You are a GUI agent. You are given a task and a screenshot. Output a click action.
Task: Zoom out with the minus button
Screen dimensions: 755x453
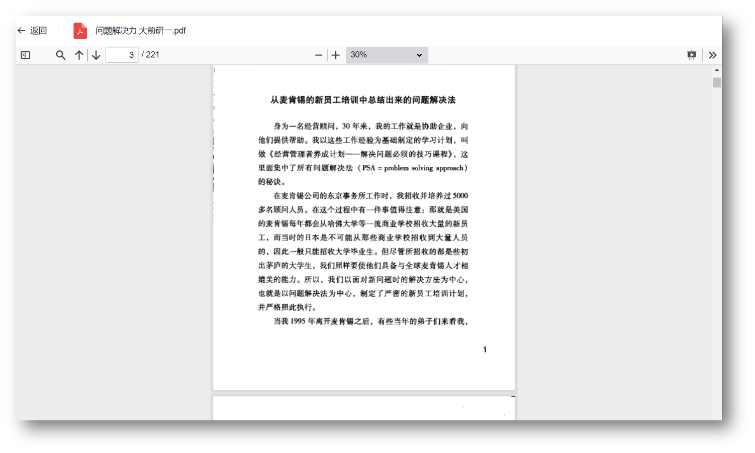tap(318, 55)
